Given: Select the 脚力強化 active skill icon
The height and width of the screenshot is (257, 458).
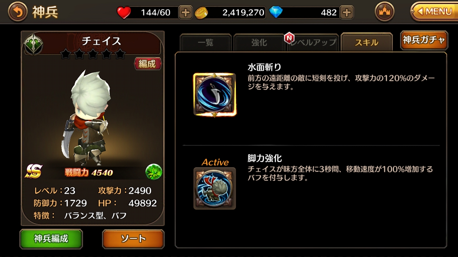Looking at the screenshot, I should point(215,188).
